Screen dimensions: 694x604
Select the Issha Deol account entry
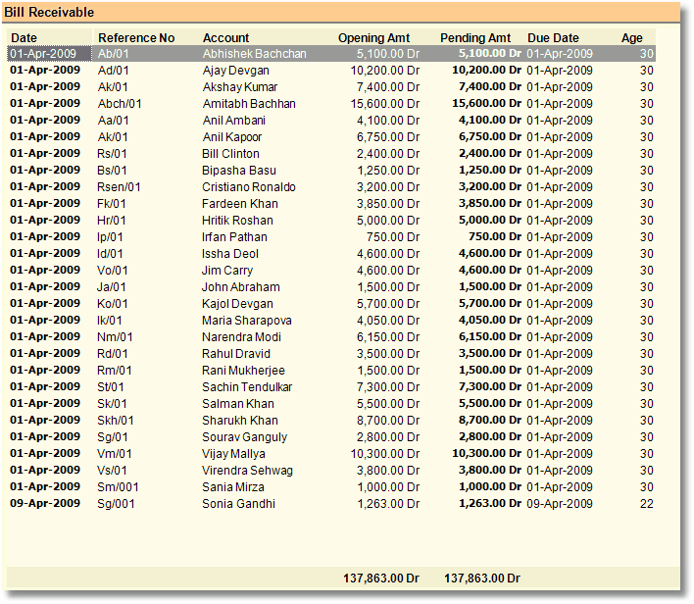pos(230,254)
